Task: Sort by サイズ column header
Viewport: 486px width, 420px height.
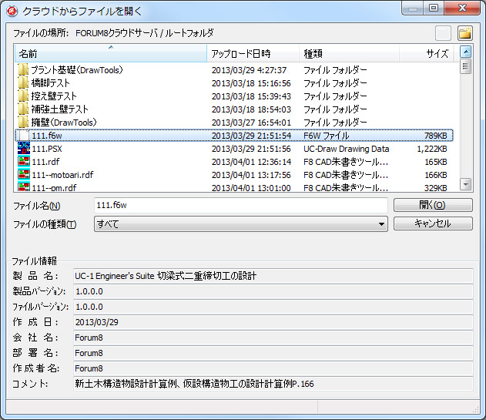Action: [426, 54]
